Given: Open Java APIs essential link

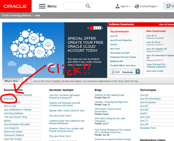Looking at the screenshot, I should [9, 99].
